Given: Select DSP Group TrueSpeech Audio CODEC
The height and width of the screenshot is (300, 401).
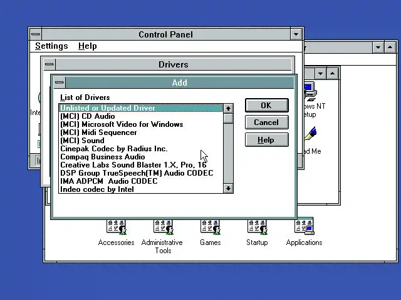Looking at the screenshot, I should pos(141,173).
